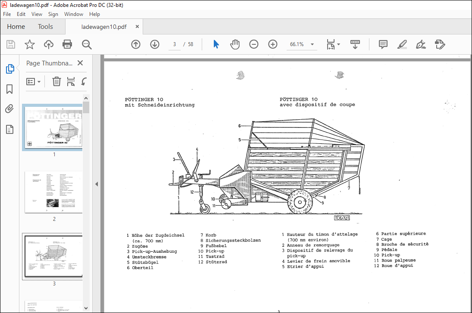Close the ladewagen10.pdf tab
Viewport: 472px width, 313px height.
[137, 26]
